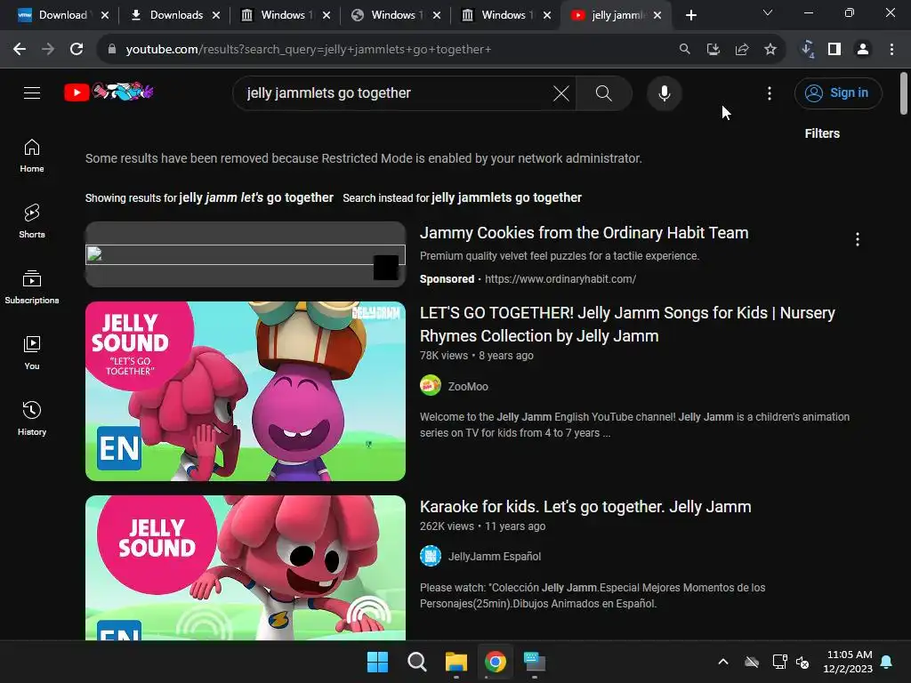Image resolution: width=911 pixels, height=683 pixels.
Task: Share this page from address bar
Action: 742,50
